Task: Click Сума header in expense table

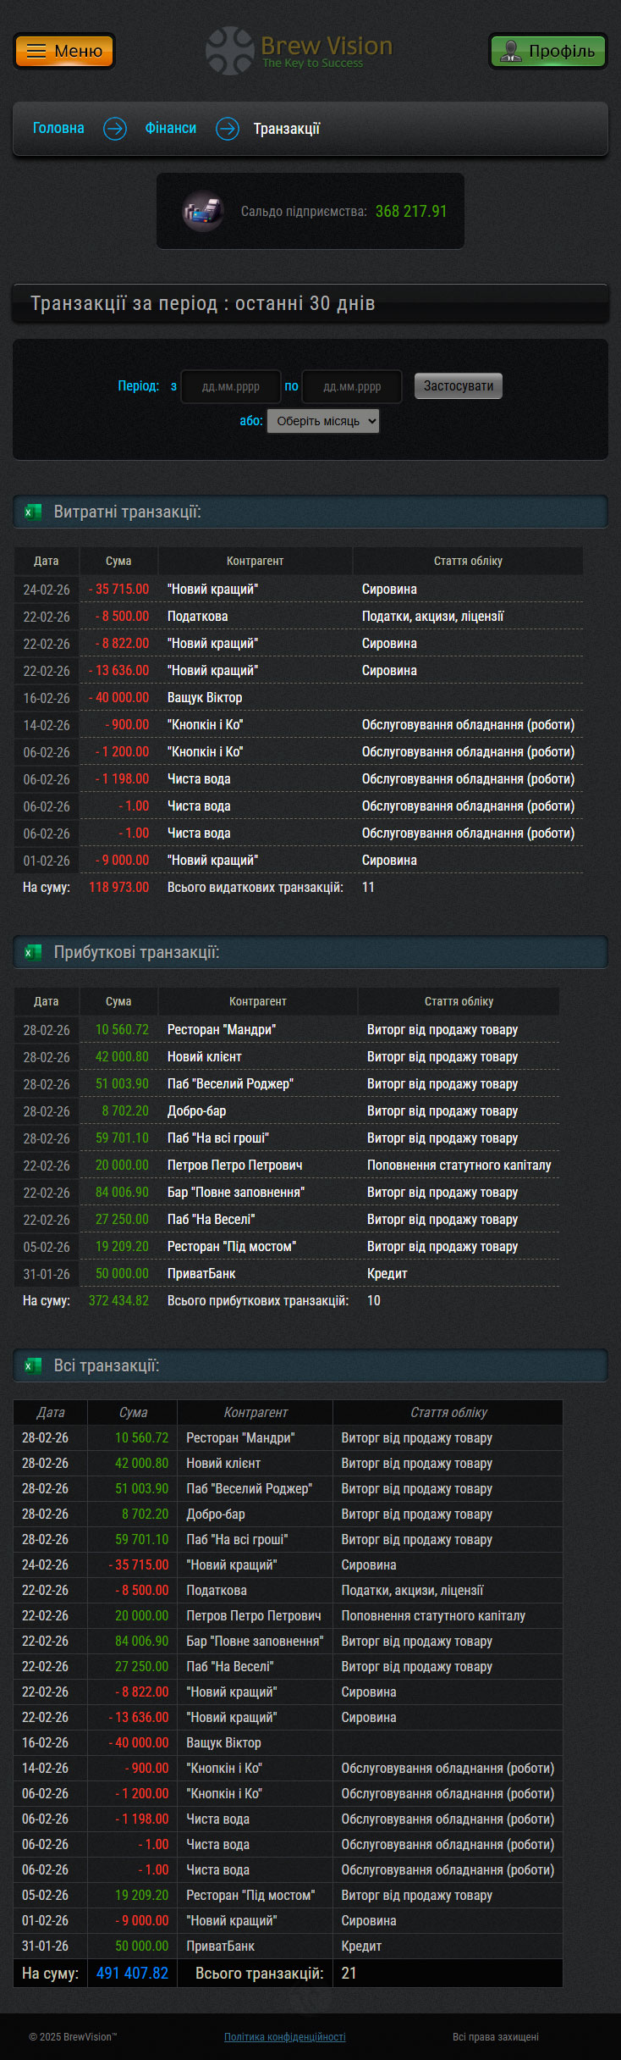Action: click(x=118, y=561)
